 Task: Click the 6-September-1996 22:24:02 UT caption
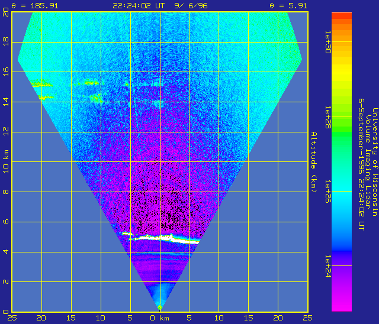pos(361,164)
